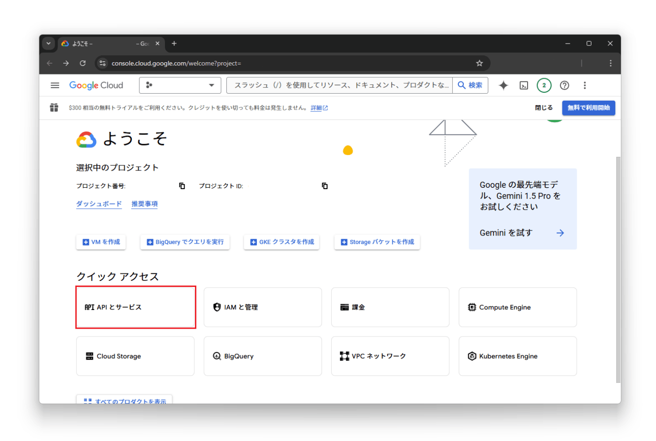Open the project selector dropdown
The width and height of the screenshot is (656, 441).
180,85
